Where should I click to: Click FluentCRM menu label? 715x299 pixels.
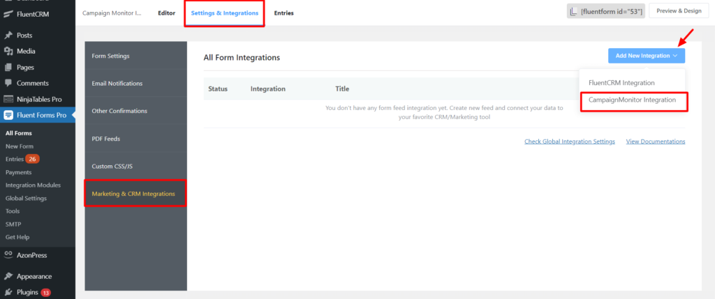pyautogui.click(x=33, y=14)
